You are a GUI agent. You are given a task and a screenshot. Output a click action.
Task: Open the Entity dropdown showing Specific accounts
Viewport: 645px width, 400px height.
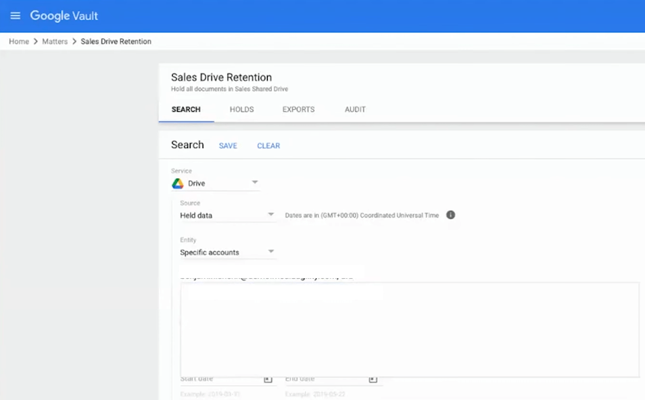[271, 252]
